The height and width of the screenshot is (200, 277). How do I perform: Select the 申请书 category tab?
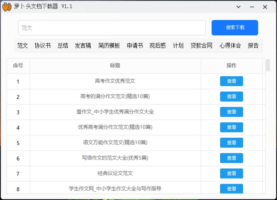(x=135, y=46)
